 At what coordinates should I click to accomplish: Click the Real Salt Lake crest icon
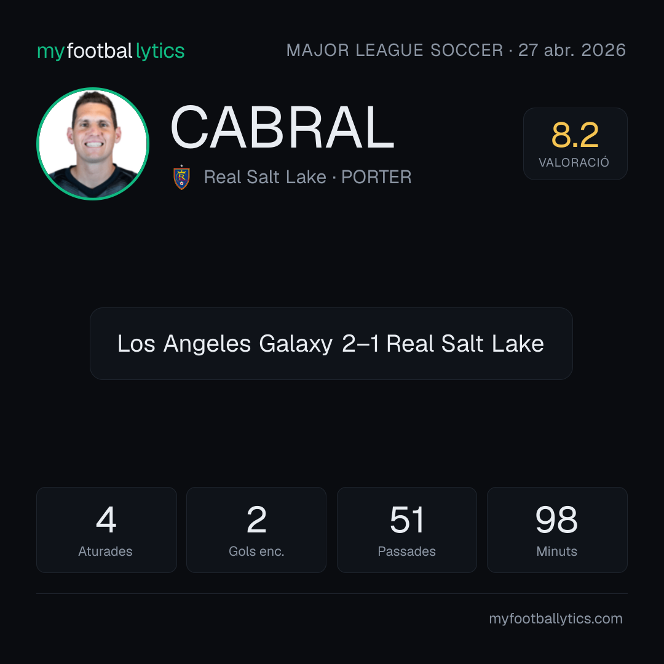tap(181, 178)
